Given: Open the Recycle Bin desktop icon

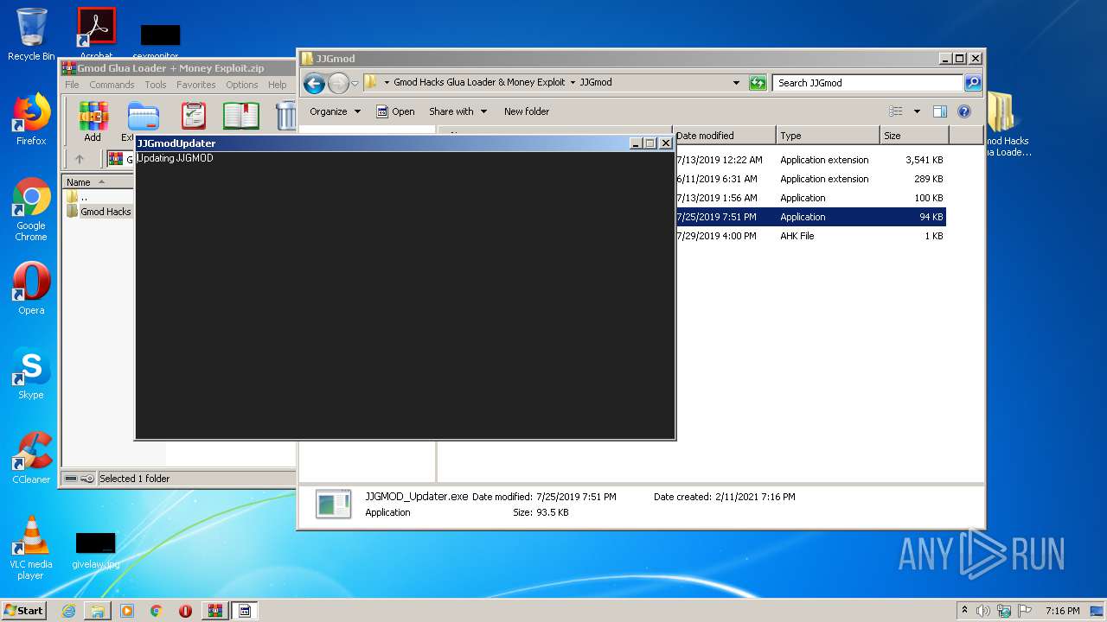Looking at the screenshot, I should [31, 35].
